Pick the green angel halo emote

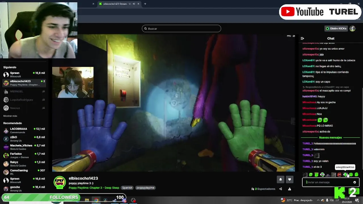pyautogui.click(x=316, y=175)
